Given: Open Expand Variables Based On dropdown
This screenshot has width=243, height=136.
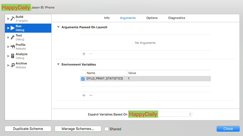Looking at the screenshot, I should [175, 114].
